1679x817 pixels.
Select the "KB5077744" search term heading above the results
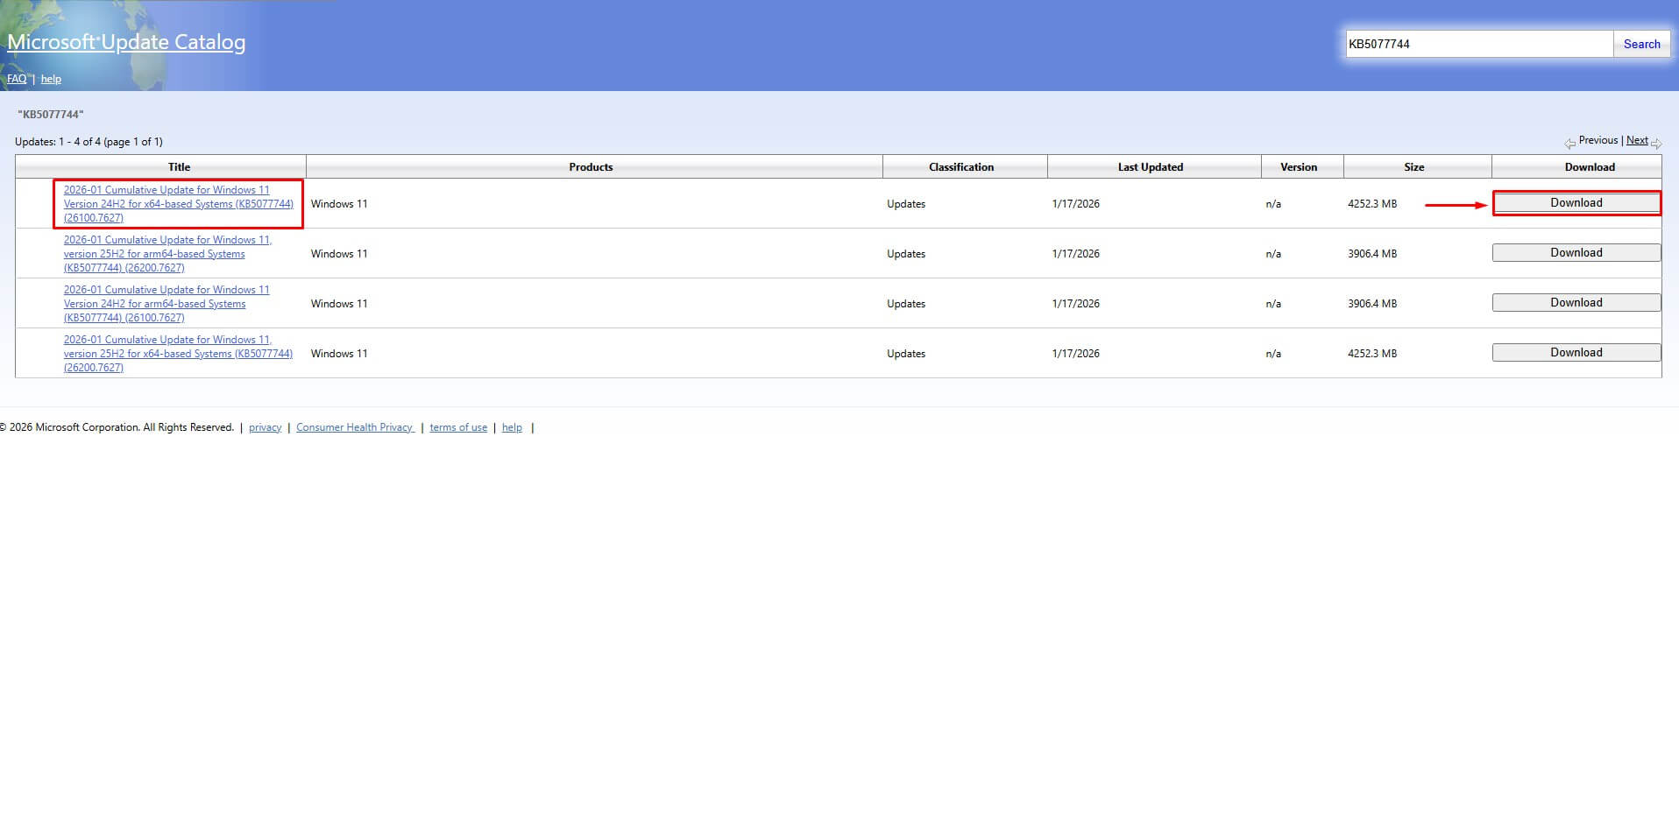[x=51, y=114]
